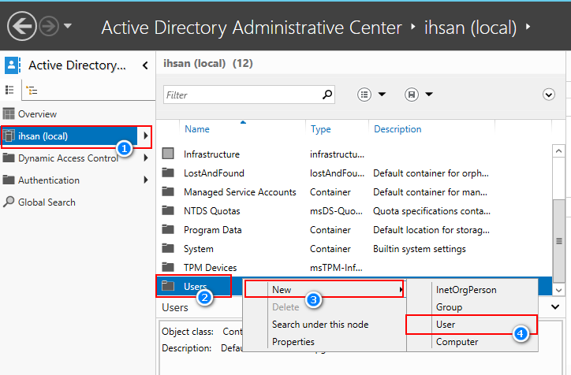Click the Program Data folder icon
This screenshot has height=375, width=571.
coord(168,229)
